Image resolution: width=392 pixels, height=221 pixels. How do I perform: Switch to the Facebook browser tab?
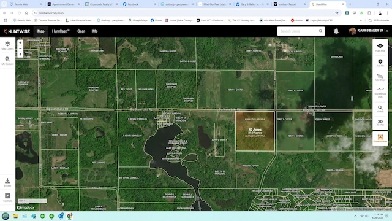(138, 4)
